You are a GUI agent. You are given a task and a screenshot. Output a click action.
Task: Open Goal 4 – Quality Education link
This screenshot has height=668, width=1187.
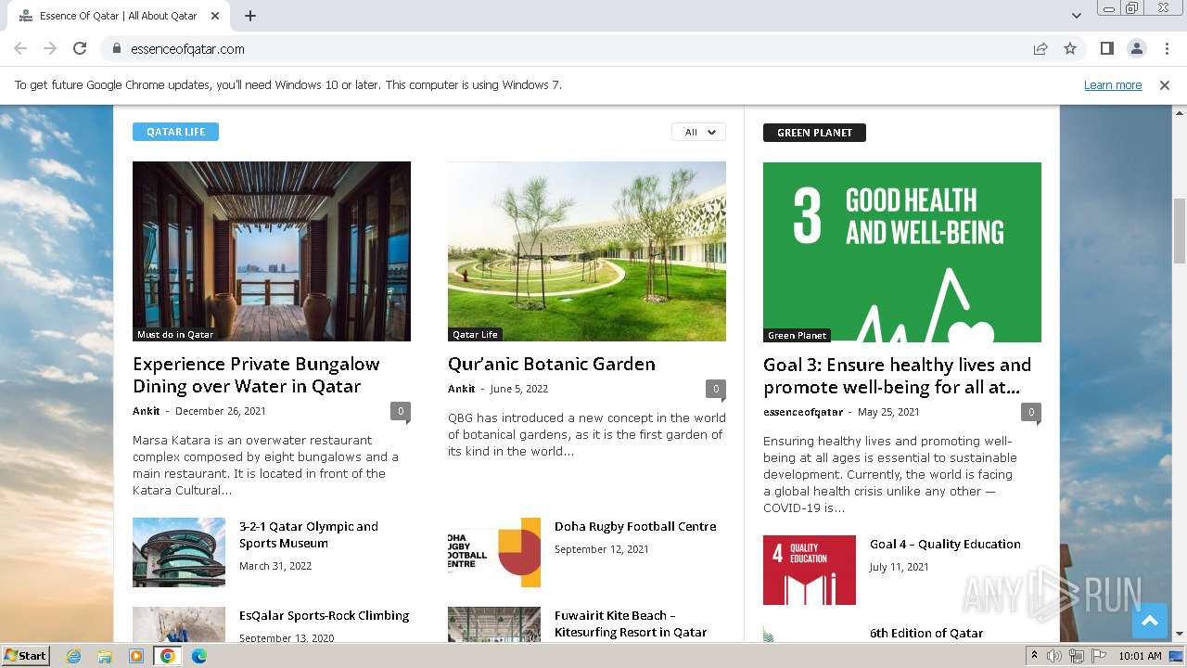(x=945, y=544)
